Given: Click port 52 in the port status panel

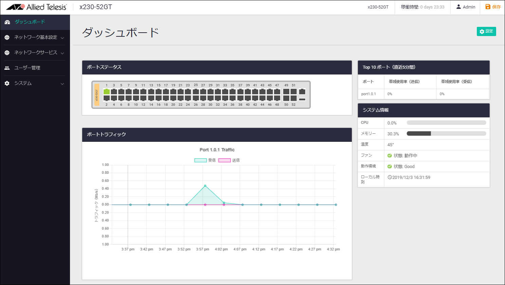Looking at the screenshot, I should (294, 98).
